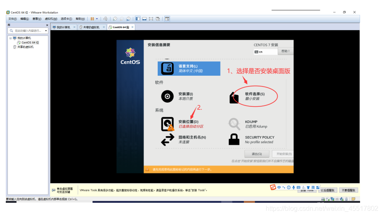382x216 pixels.
Task: Open Sogou emoji smiley icon
Action: click(289, 187)
